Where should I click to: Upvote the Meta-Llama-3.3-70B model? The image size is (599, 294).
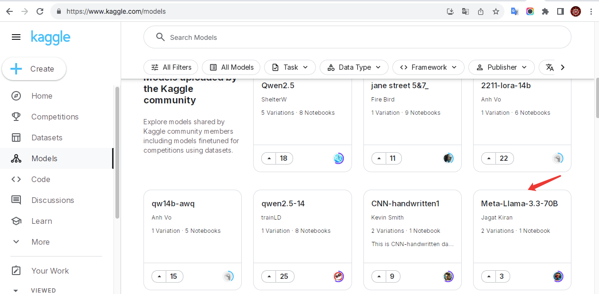(489, 276)
